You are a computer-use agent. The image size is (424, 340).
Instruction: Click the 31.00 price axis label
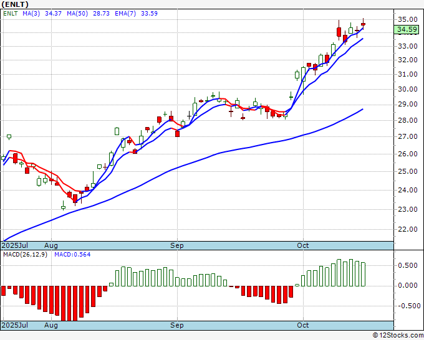408,74
